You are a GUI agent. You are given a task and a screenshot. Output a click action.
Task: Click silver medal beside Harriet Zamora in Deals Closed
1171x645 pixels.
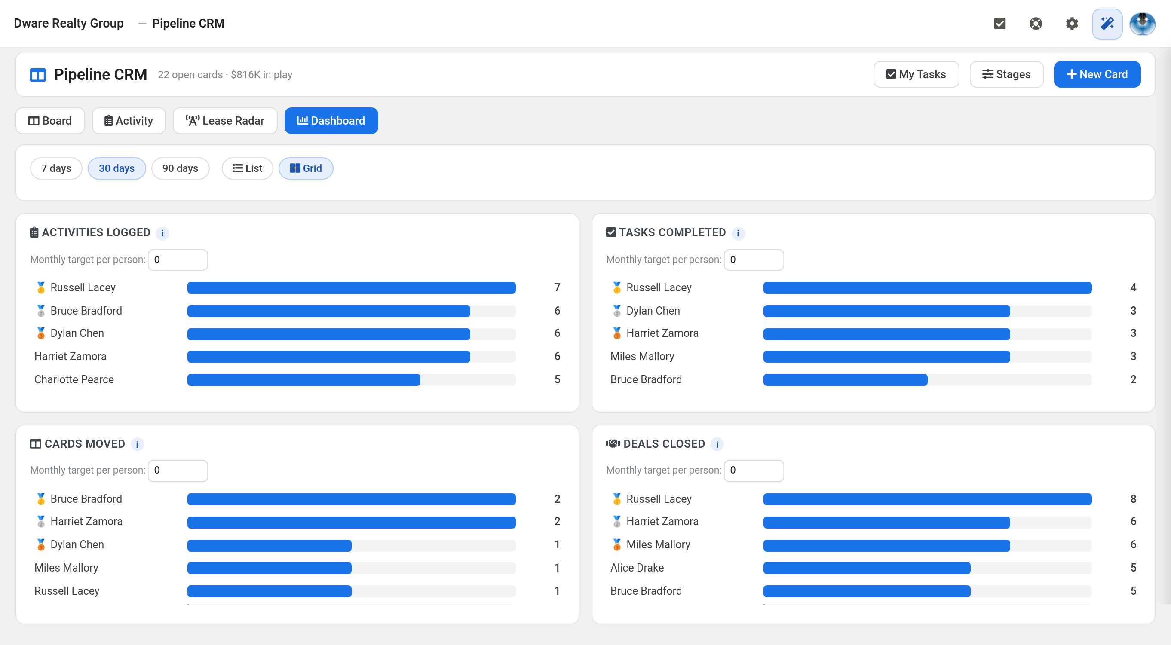tap(617, 521)
